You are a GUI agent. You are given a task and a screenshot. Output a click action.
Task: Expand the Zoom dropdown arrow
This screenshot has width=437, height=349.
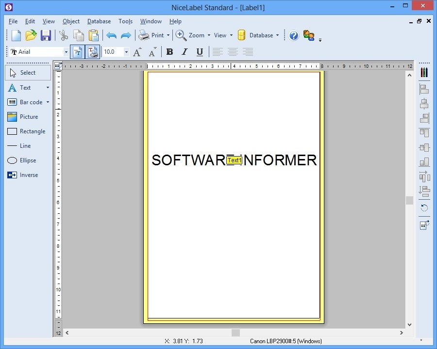[x=209, y=35]
